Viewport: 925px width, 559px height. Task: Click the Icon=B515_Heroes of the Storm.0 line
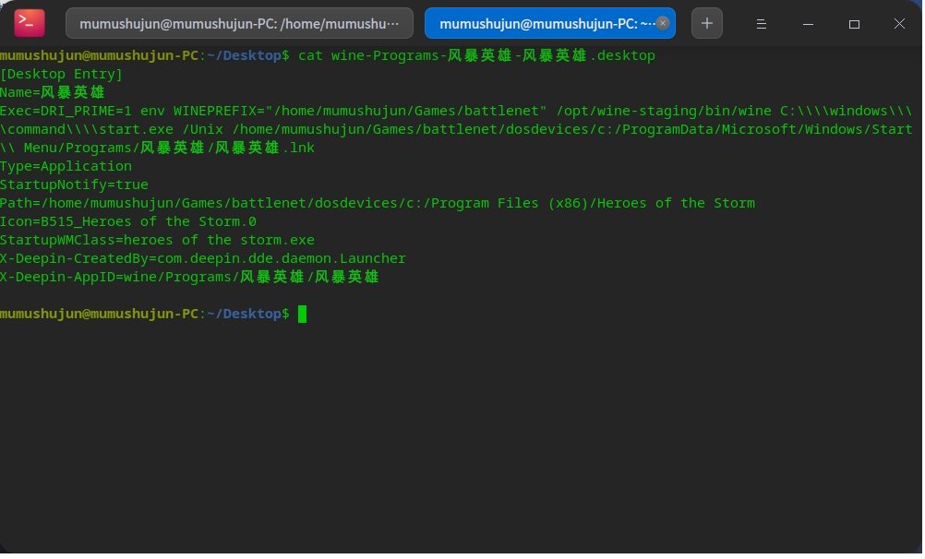click(x=128, y=221)
